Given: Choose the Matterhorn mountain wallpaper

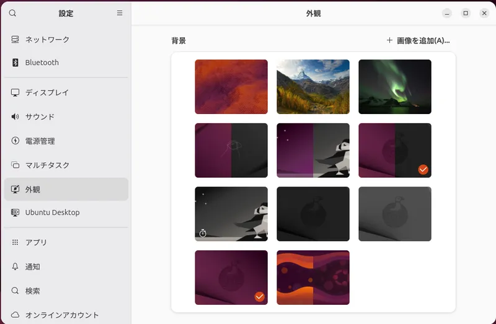Looking at the screenshot, I should pyautogui.click(x=313, y=87).
